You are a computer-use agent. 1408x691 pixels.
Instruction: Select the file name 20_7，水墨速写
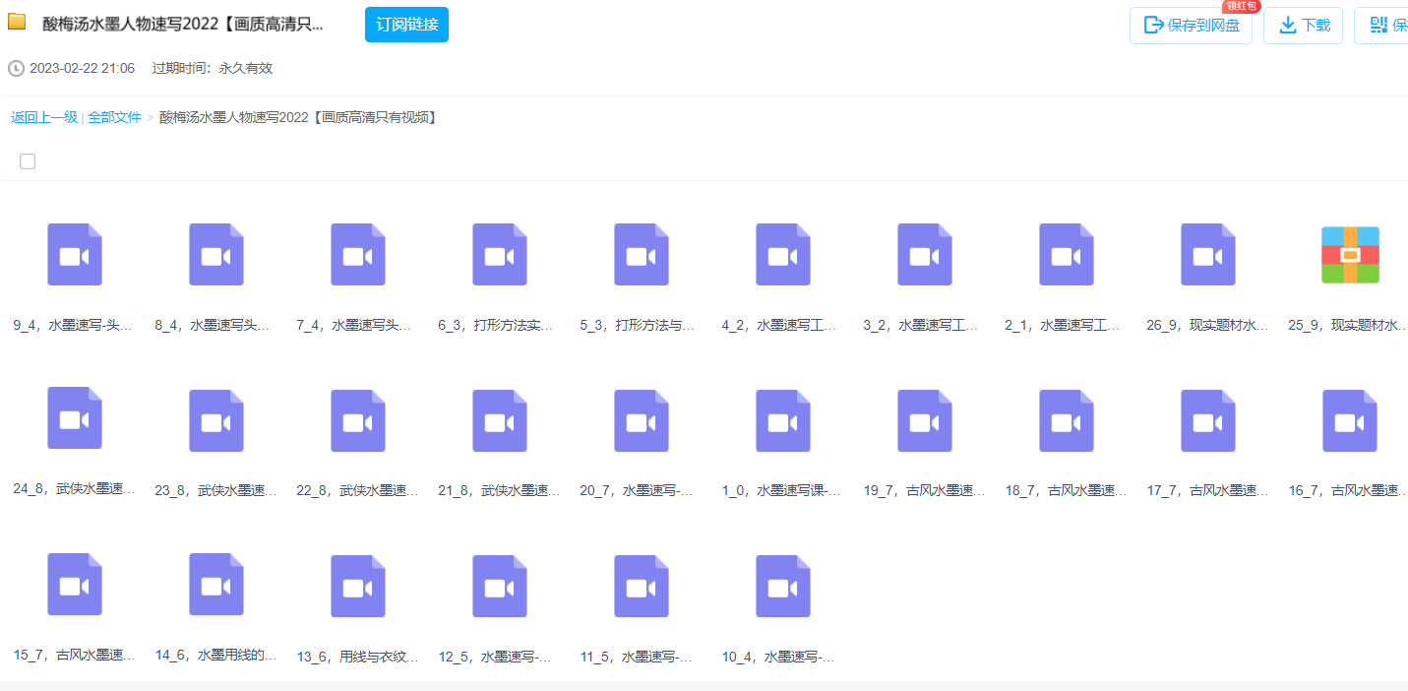(x=637, y=490)
